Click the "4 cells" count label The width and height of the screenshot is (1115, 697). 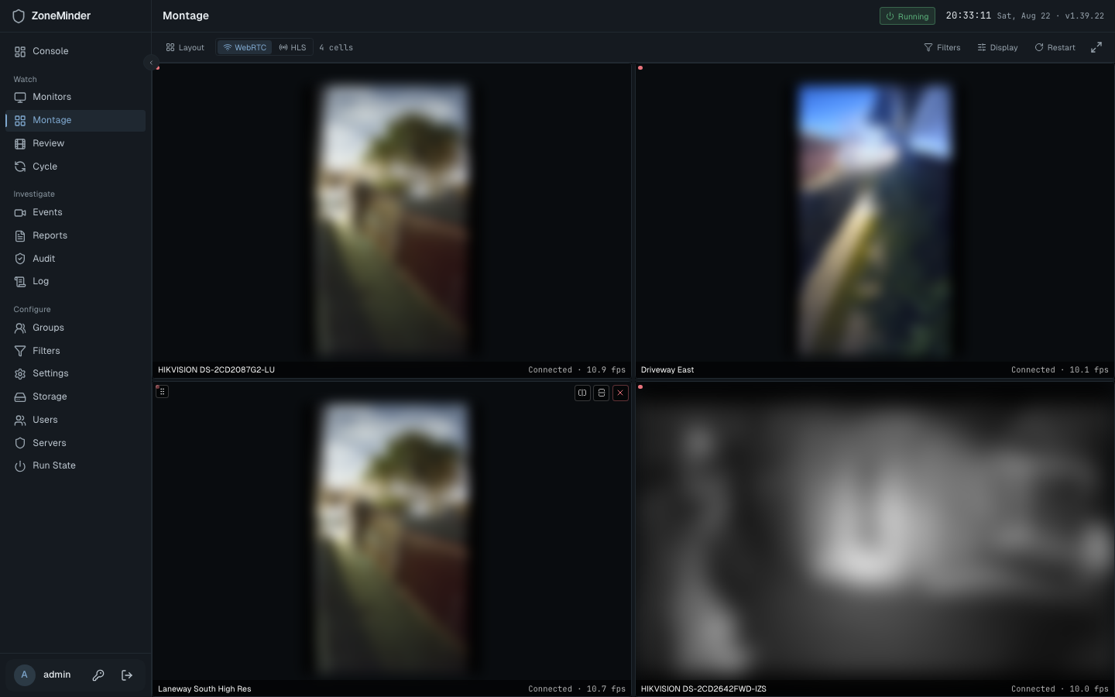[x=336, y=47]
